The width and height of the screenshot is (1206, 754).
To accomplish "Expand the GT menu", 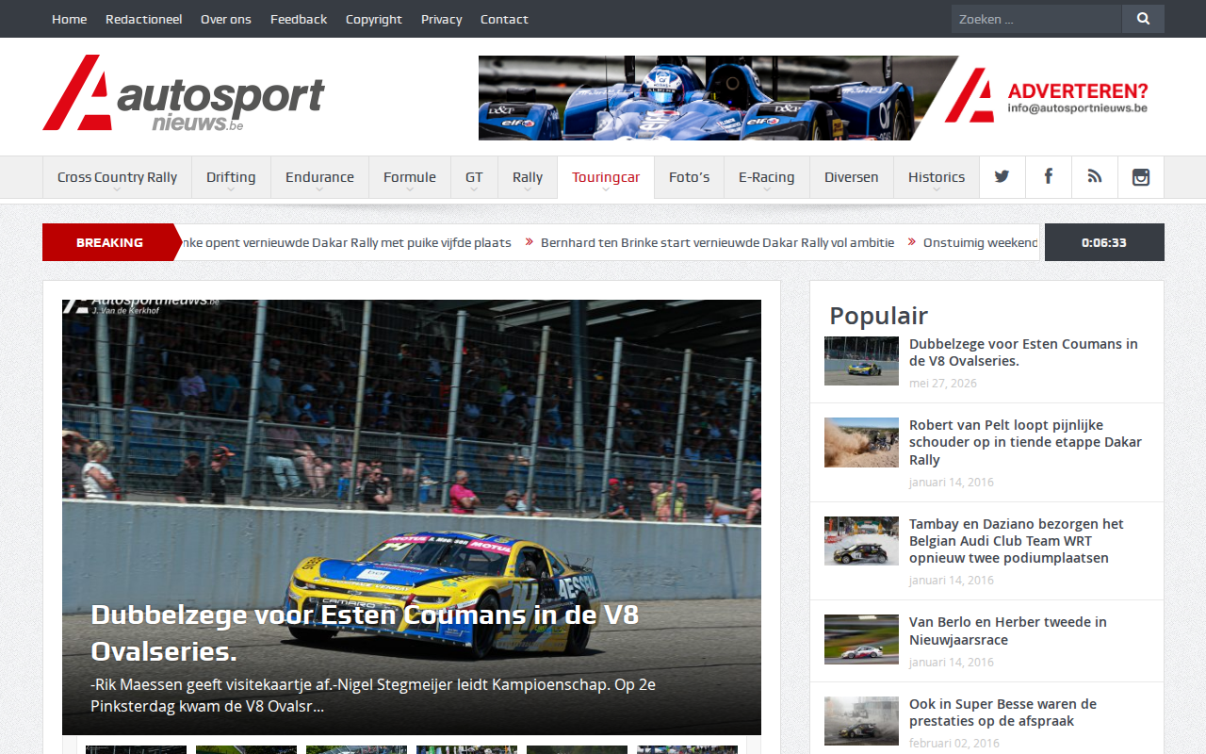I will pos(474,177).
